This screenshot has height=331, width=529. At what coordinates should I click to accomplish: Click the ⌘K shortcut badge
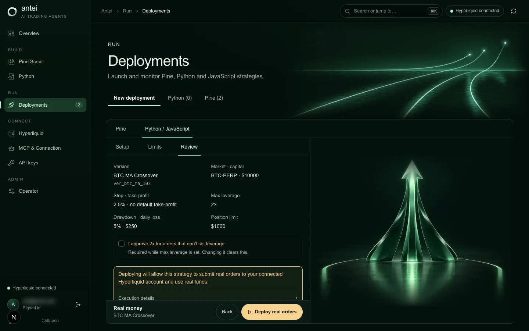pyautogui.click(x=433, y=11)
